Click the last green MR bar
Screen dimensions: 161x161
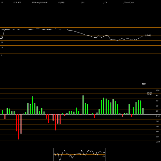click(x=143, y=111)
